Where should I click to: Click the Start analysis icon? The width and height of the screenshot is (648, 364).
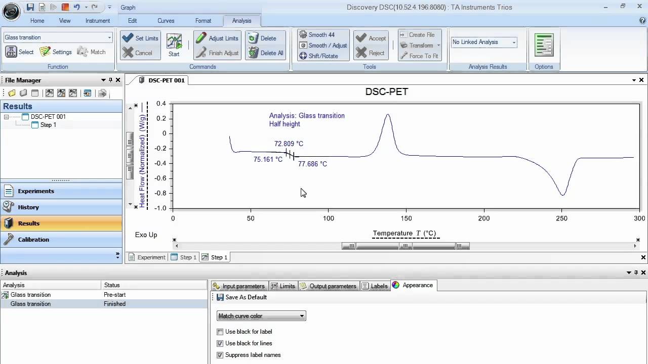coord(174,42)
